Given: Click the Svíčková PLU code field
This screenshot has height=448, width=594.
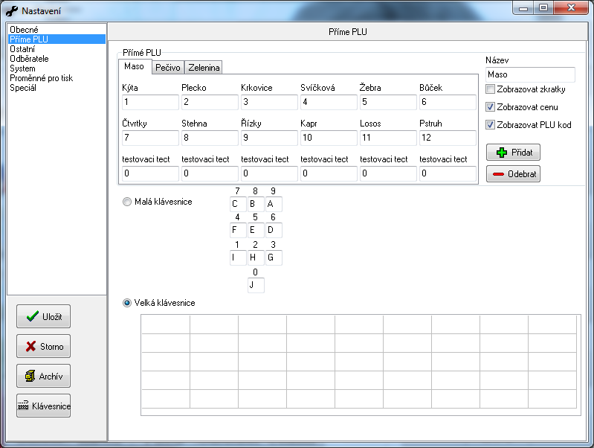Looking at the screenshot, I should tap(328, 103).
